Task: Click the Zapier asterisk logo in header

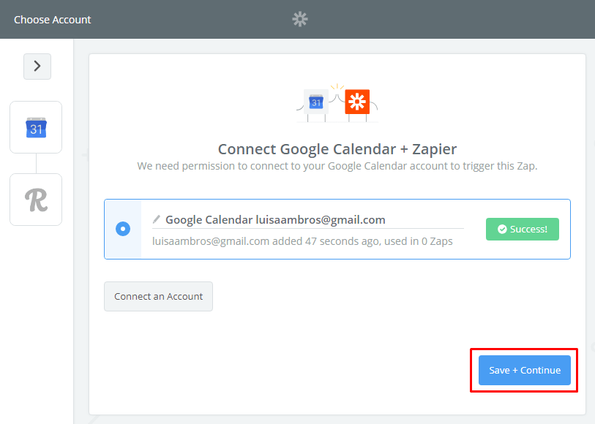Action: 300,19
